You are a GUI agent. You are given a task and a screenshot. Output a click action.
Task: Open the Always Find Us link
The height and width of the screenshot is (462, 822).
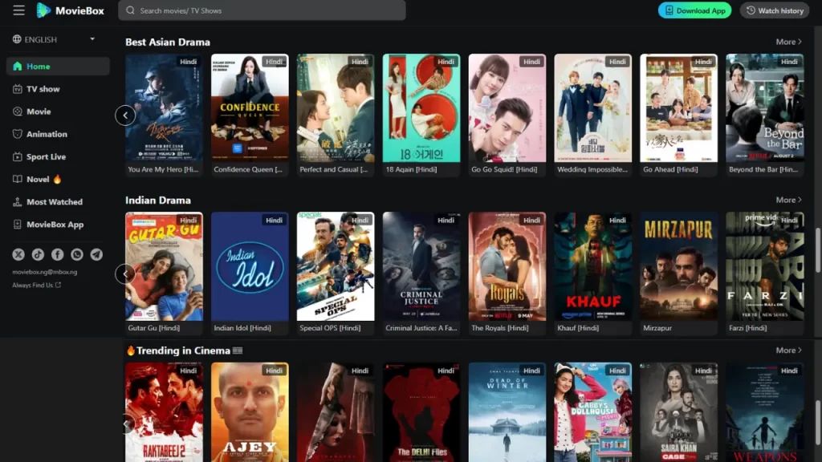coord(37,285)
